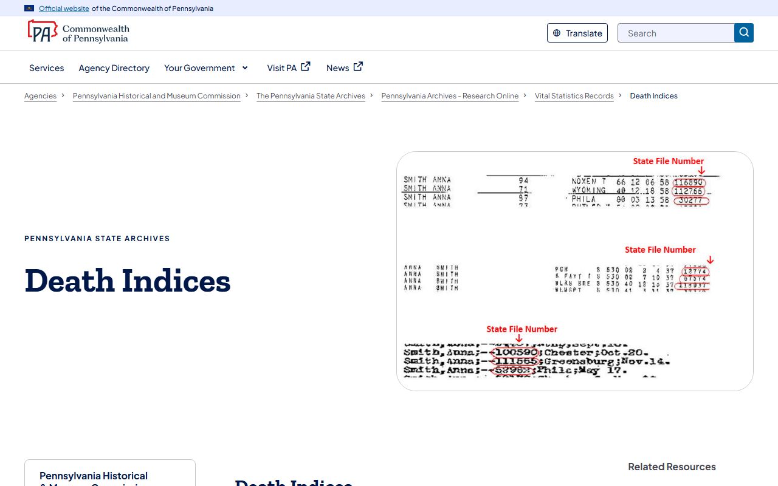The height and width of the screenshot is (486, 778).
Task: Open the Translate button
Action: coord(577,33)
